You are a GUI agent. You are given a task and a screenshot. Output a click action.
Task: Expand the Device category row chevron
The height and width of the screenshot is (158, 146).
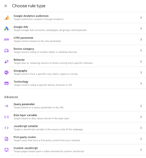tap(141, 51)
